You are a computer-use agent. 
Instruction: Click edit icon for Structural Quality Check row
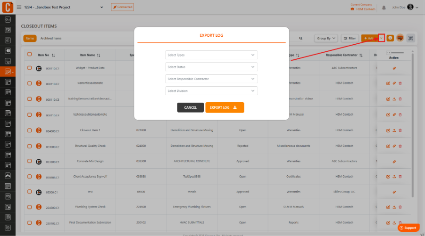click(x=388, y=146)
